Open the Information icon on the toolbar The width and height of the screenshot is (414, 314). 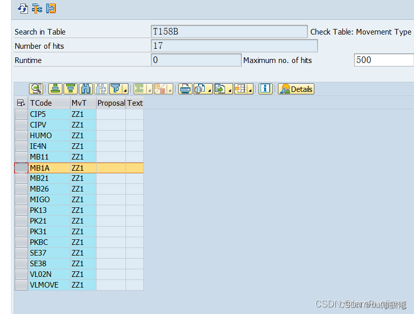tap(265, 88)
